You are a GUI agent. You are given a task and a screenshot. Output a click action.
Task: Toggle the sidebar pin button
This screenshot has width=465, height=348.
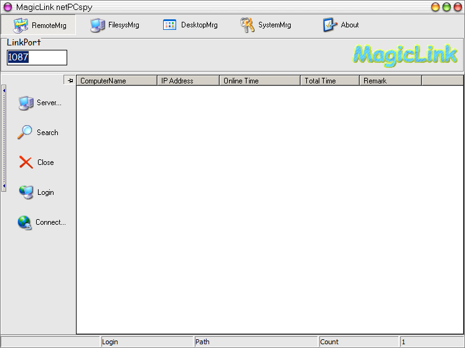pyautogui.click(x=70, y=80)
